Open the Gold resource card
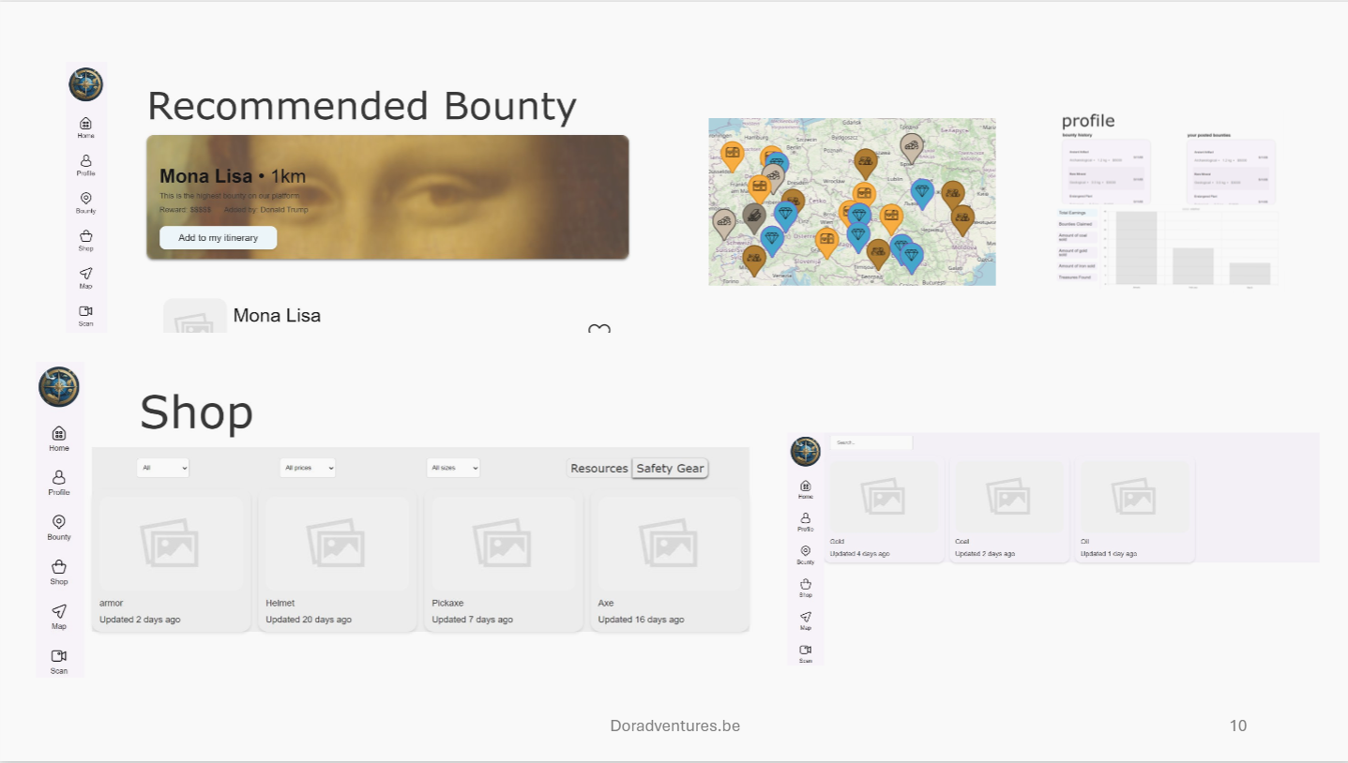1348x763 pixels. (x=884, y=511)
